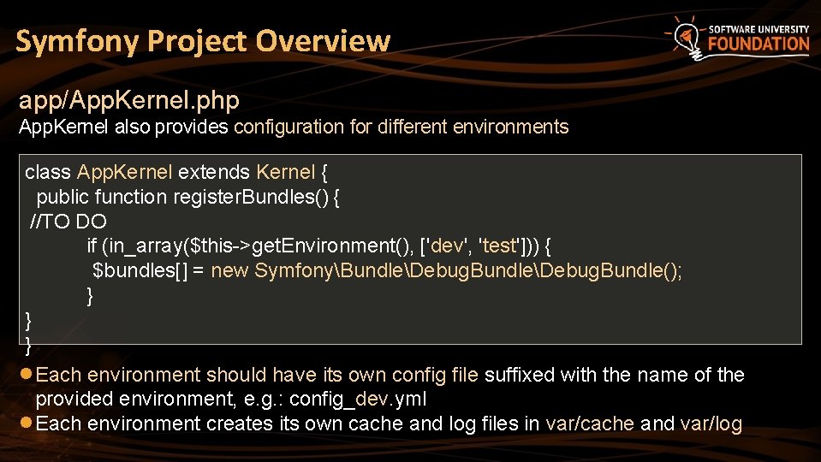Viewport: 821px width, 462px height.
Task: Click the '//TO DO' comment line
Action: [x=68, y=222]
